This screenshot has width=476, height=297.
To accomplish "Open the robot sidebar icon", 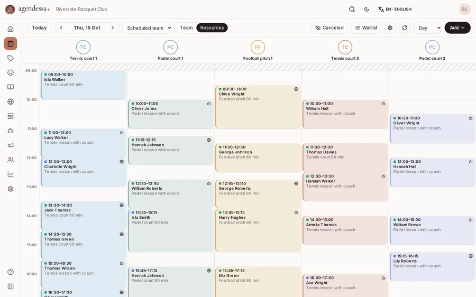I will [11, 131].
